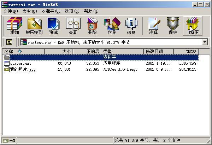The image size is (212, 145).
Task: Click the archive path text field
Action: 111,42
